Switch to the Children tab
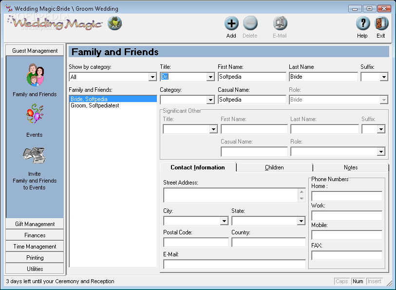 [x=275, y=167]
